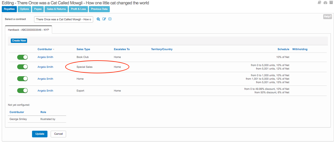Viewport: 334px width, 142px height.
Task: Switch off the Export royalty row toggle
Action: (x=22, y=91)
